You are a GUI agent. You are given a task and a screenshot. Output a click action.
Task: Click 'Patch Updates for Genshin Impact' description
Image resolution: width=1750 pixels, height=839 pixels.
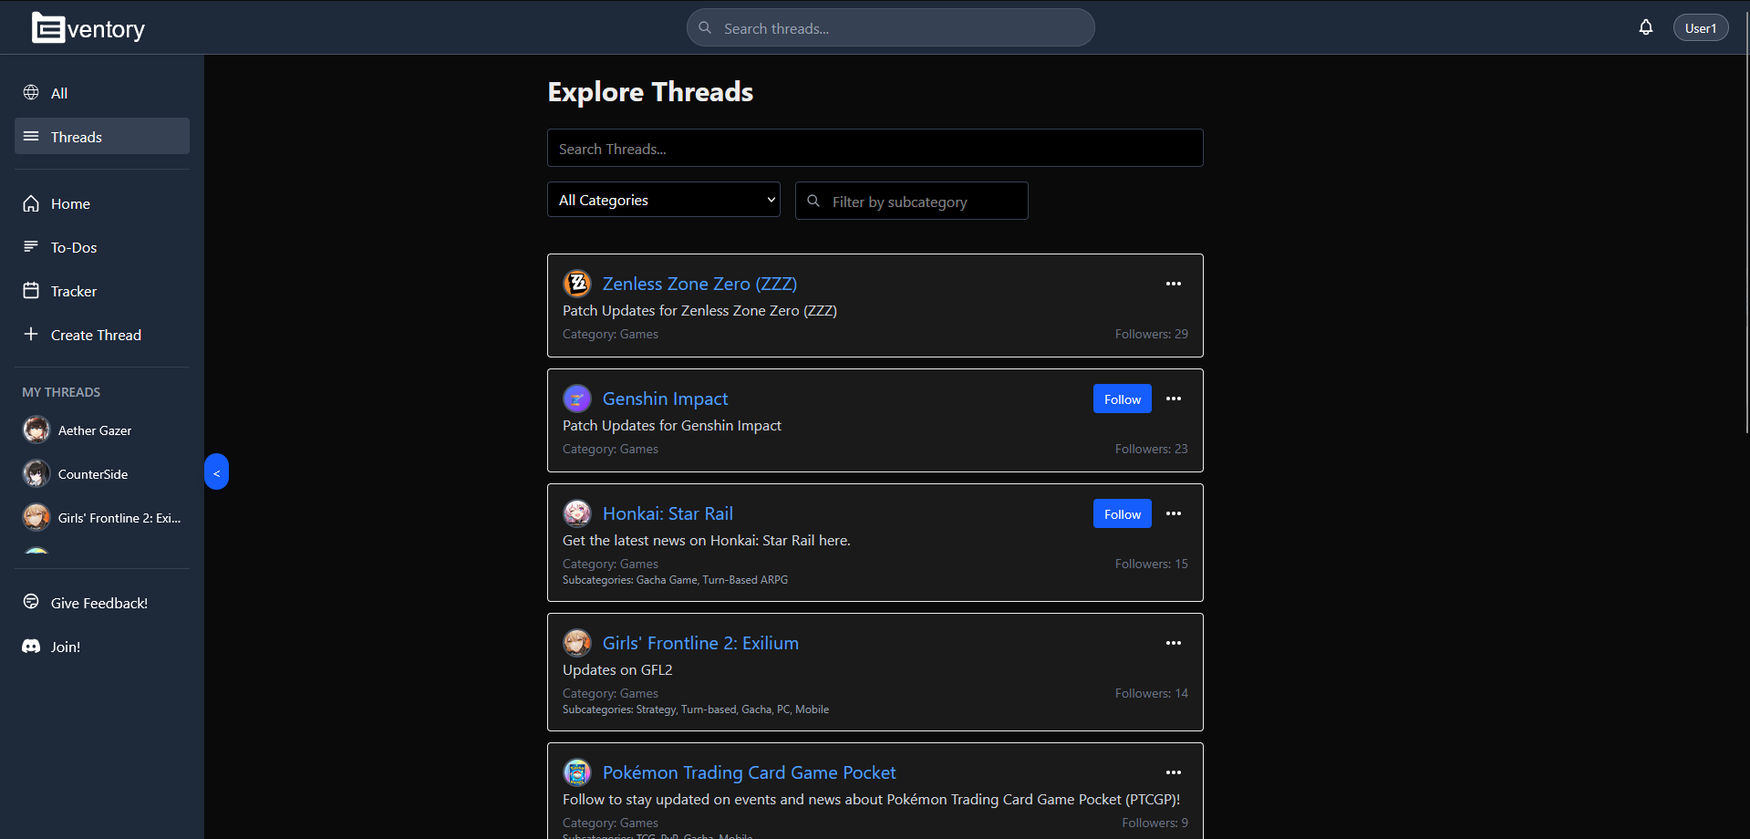click(671, 426)
